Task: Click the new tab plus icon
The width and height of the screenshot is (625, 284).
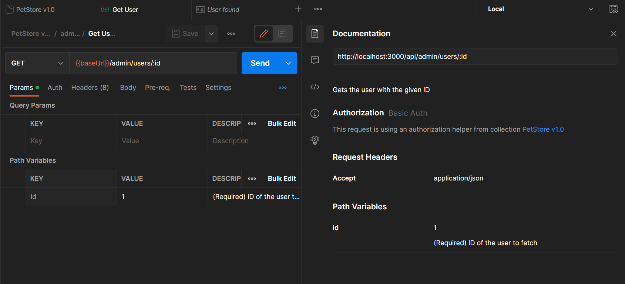Action: [298, 9]
